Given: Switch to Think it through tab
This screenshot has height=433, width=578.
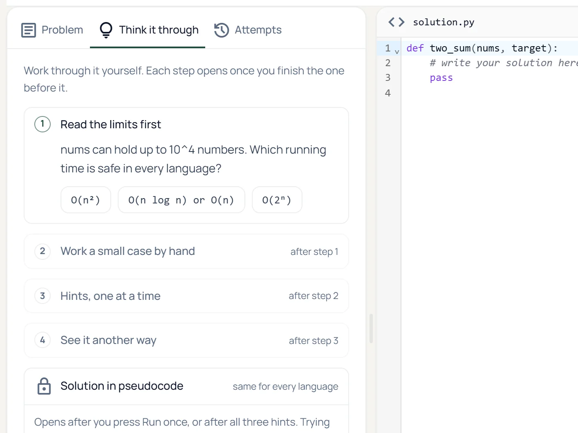Looking at the screenshot, I should click(x=148, y=30).
